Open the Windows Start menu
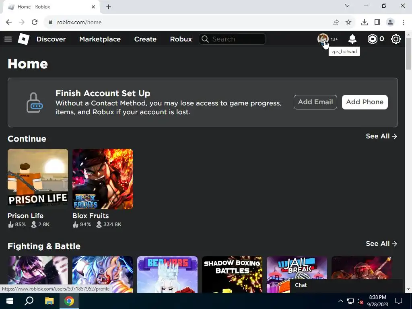 point(10,301)
